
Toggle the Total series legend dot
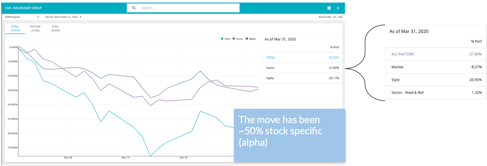tap(222, 39)
